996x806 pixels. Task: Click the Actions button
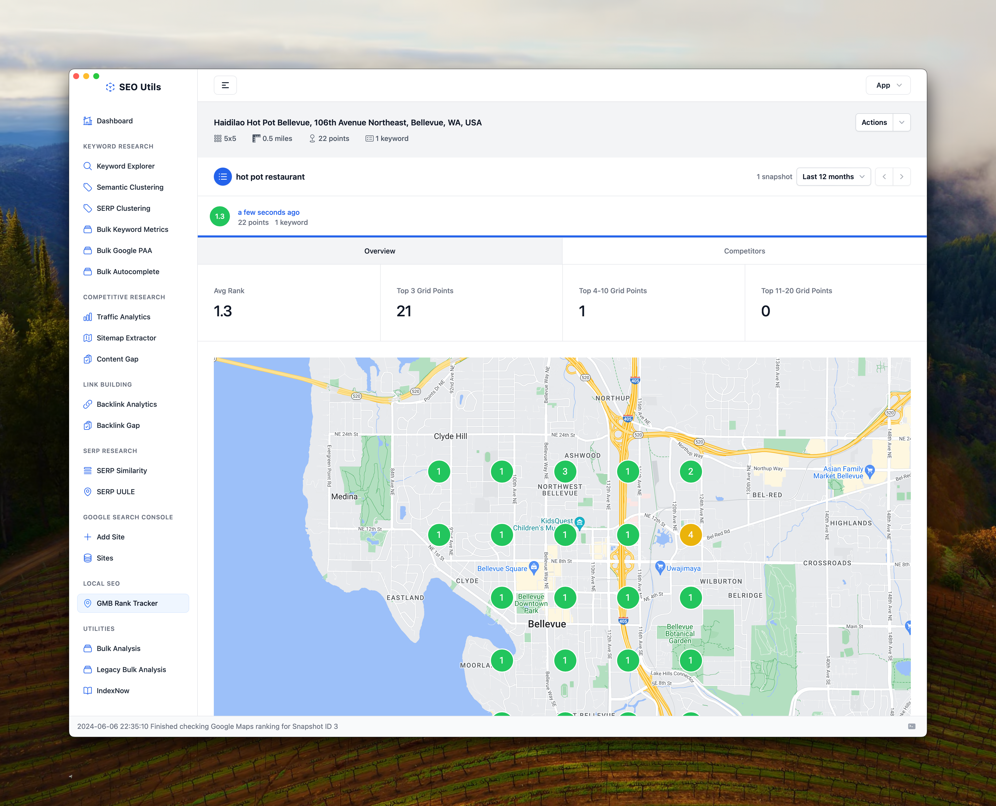click(874, 123)
